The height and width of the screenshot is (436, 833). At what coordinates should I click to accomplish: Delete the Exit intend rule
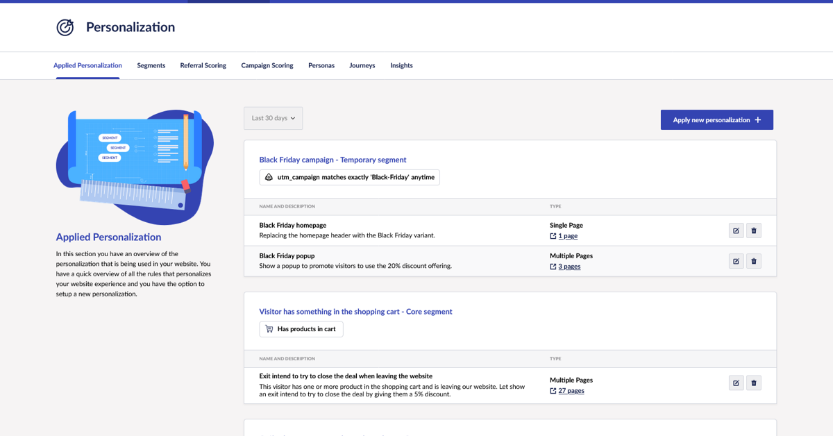coord(753,383)
